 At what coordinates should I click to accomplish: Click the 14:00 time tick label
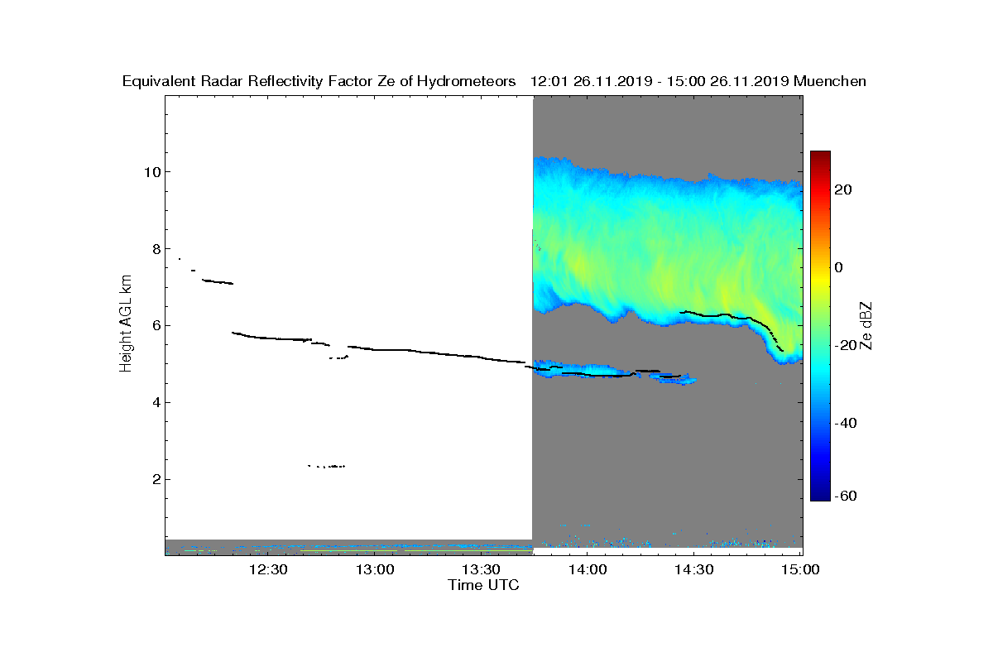tap(588, 569)
